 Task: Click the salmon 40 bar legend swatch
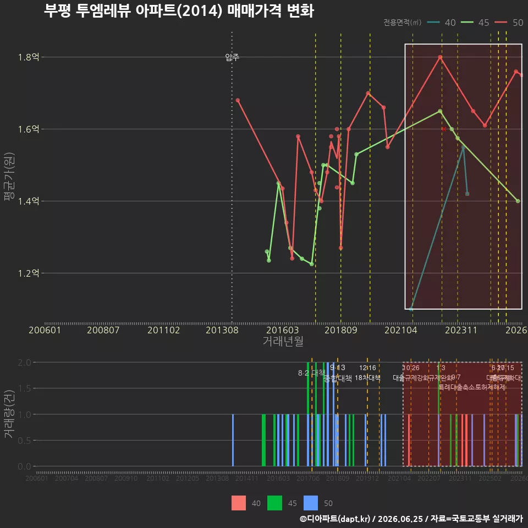tap(239, 503)
